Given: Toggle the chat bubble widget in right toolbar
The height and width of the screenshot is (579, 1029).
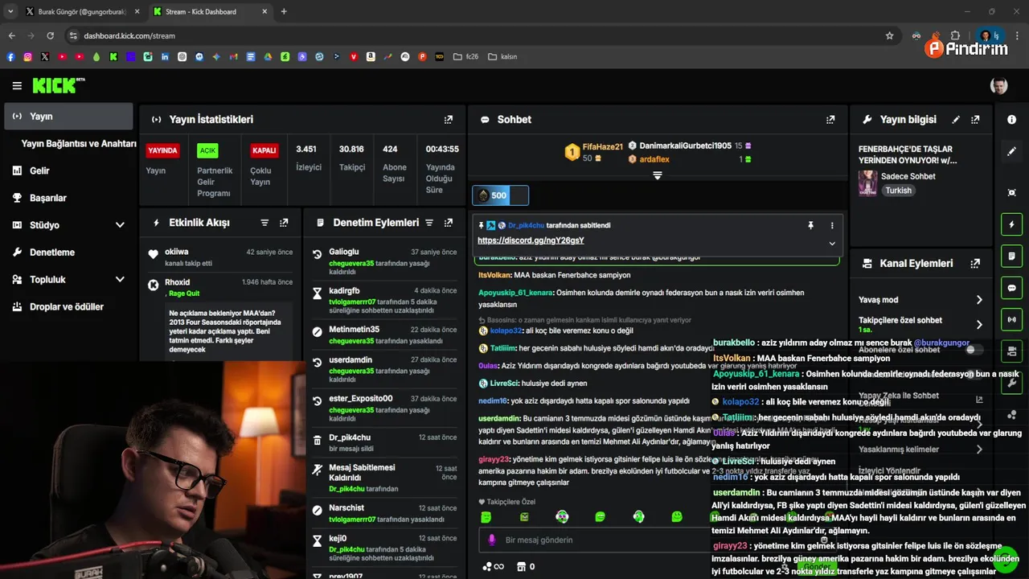Looking at the screenshot, I should point(1011,288).
